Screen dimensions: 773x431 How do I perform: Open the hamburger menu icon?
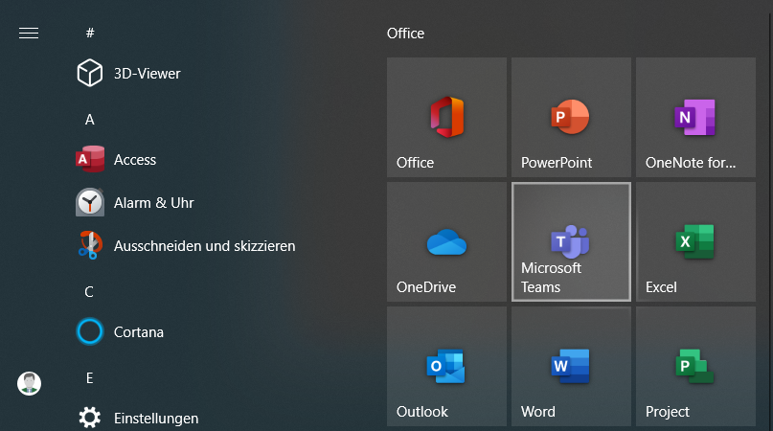(29, 33)
